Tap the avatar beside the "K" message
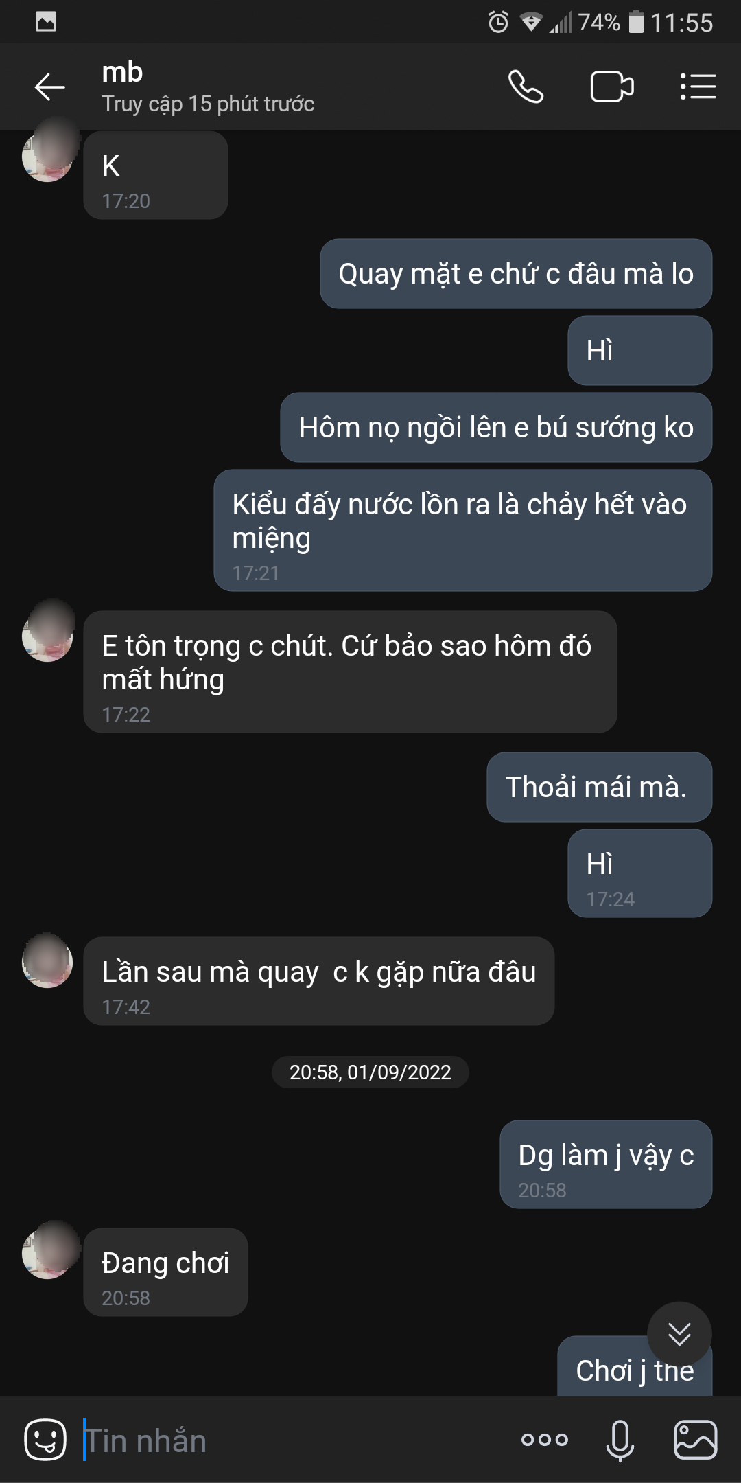 point(47,156)
